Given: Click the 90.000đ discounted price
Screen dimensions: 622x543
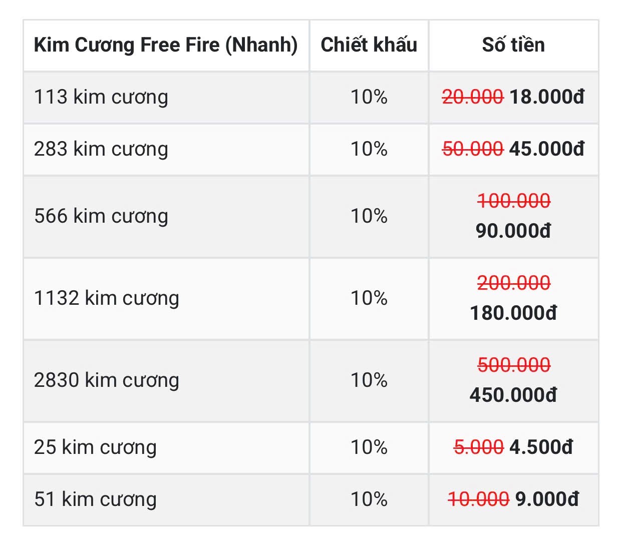Looking at the screenshot, I should [513, 231].
